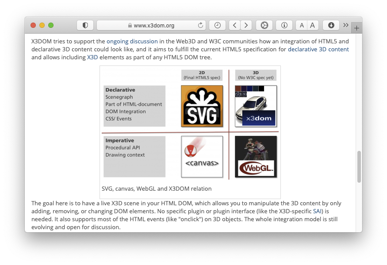Click the info circle toolbar icon
The image size is (387, 265).
pyautogui.click(x=284, y=25)
